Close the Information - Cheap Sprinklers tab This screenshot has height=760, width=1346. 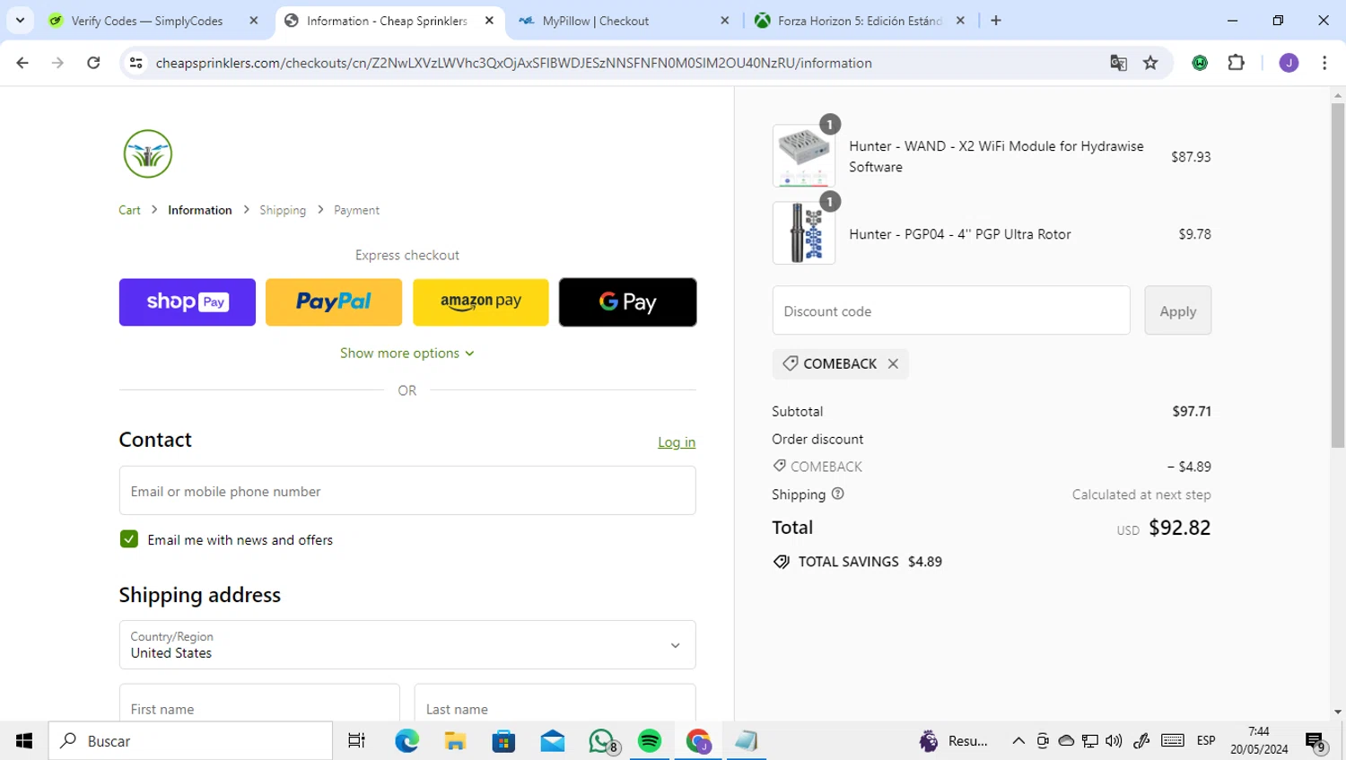click(489, 21)
